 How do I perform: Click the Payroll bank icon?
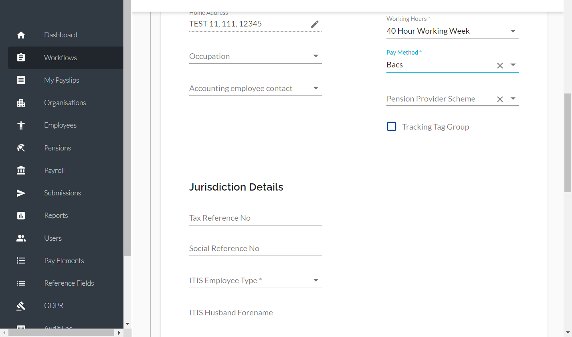pyautogui.click(x=21, y=171)
